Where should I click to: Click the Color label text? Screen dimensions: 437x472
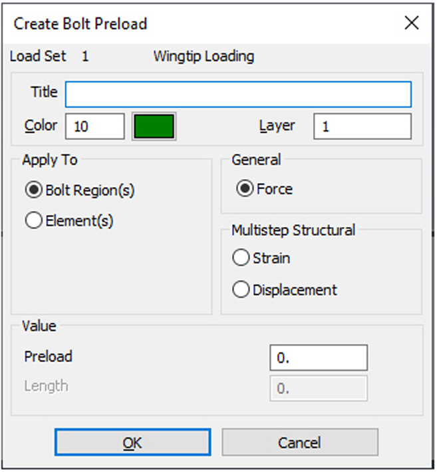41,126
